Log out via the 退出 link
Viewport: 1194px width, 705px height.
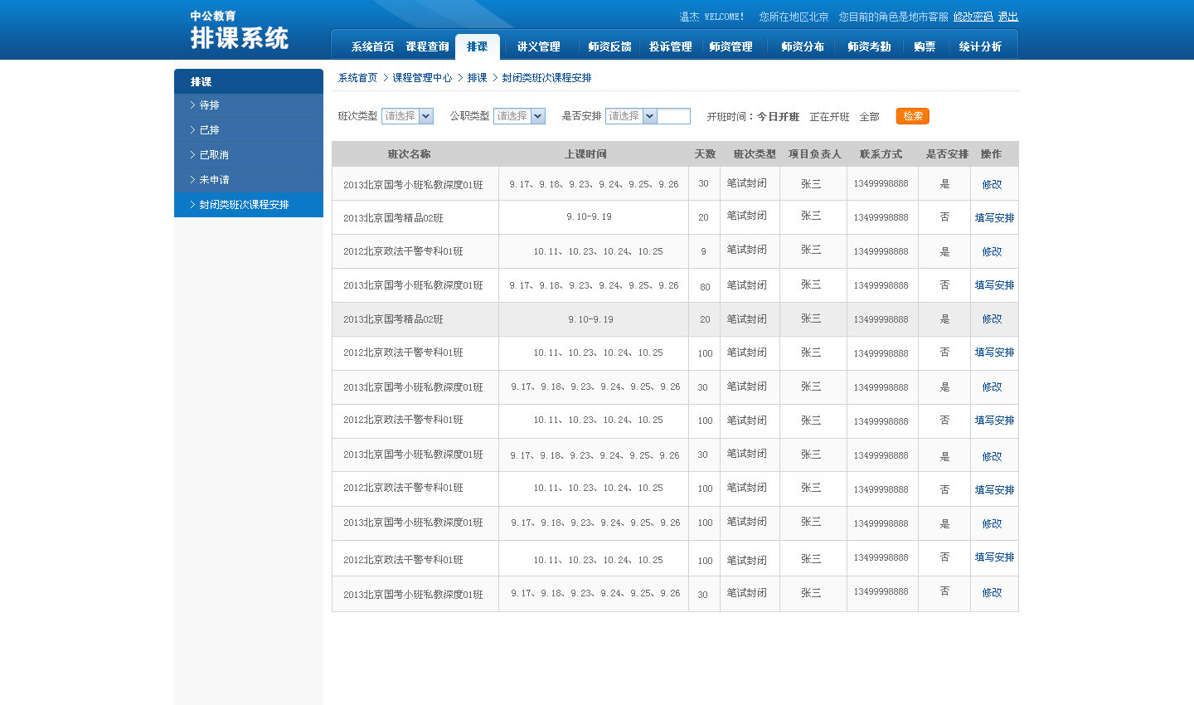point(1007,16)
